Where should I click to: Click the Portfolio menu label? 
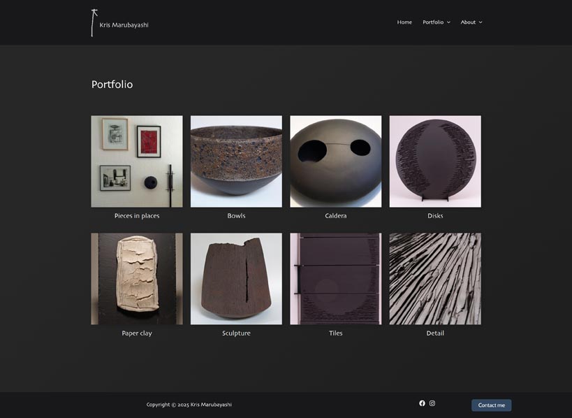[x=433, y=22]
